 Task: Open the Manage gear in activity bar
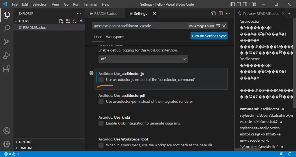tap(7, 144)
